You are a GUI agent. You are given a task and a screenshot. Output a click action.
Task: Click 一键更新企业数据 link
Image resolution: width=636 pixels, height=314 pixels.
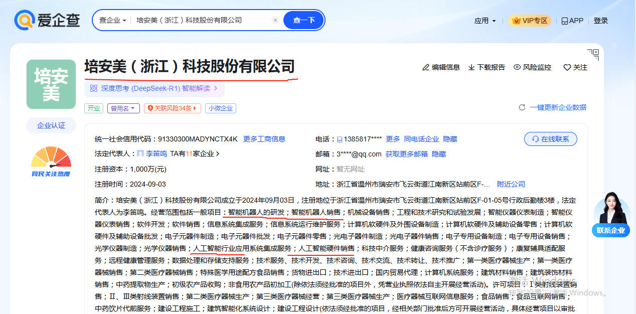pyautogui.click(x=558, y=107)
